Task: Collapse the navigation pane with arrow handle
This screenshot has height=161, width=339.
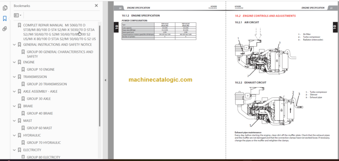Action: pyautogui.click(x=105, y=80)
